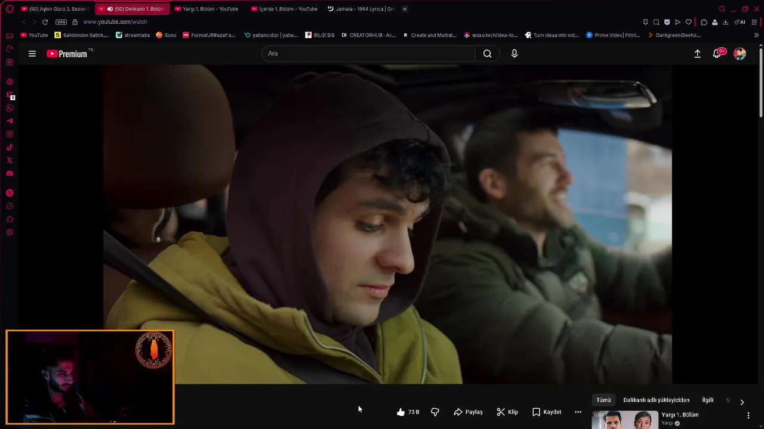Screen dimensions: 764x429
Task: Open ChatGPT from the sidebar
Action: pyautogui.click(x=10, y=82)
